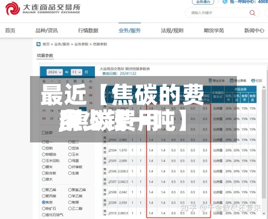268x219 pixels.
Task: Print the table with 打印
Action: point(257,81)
